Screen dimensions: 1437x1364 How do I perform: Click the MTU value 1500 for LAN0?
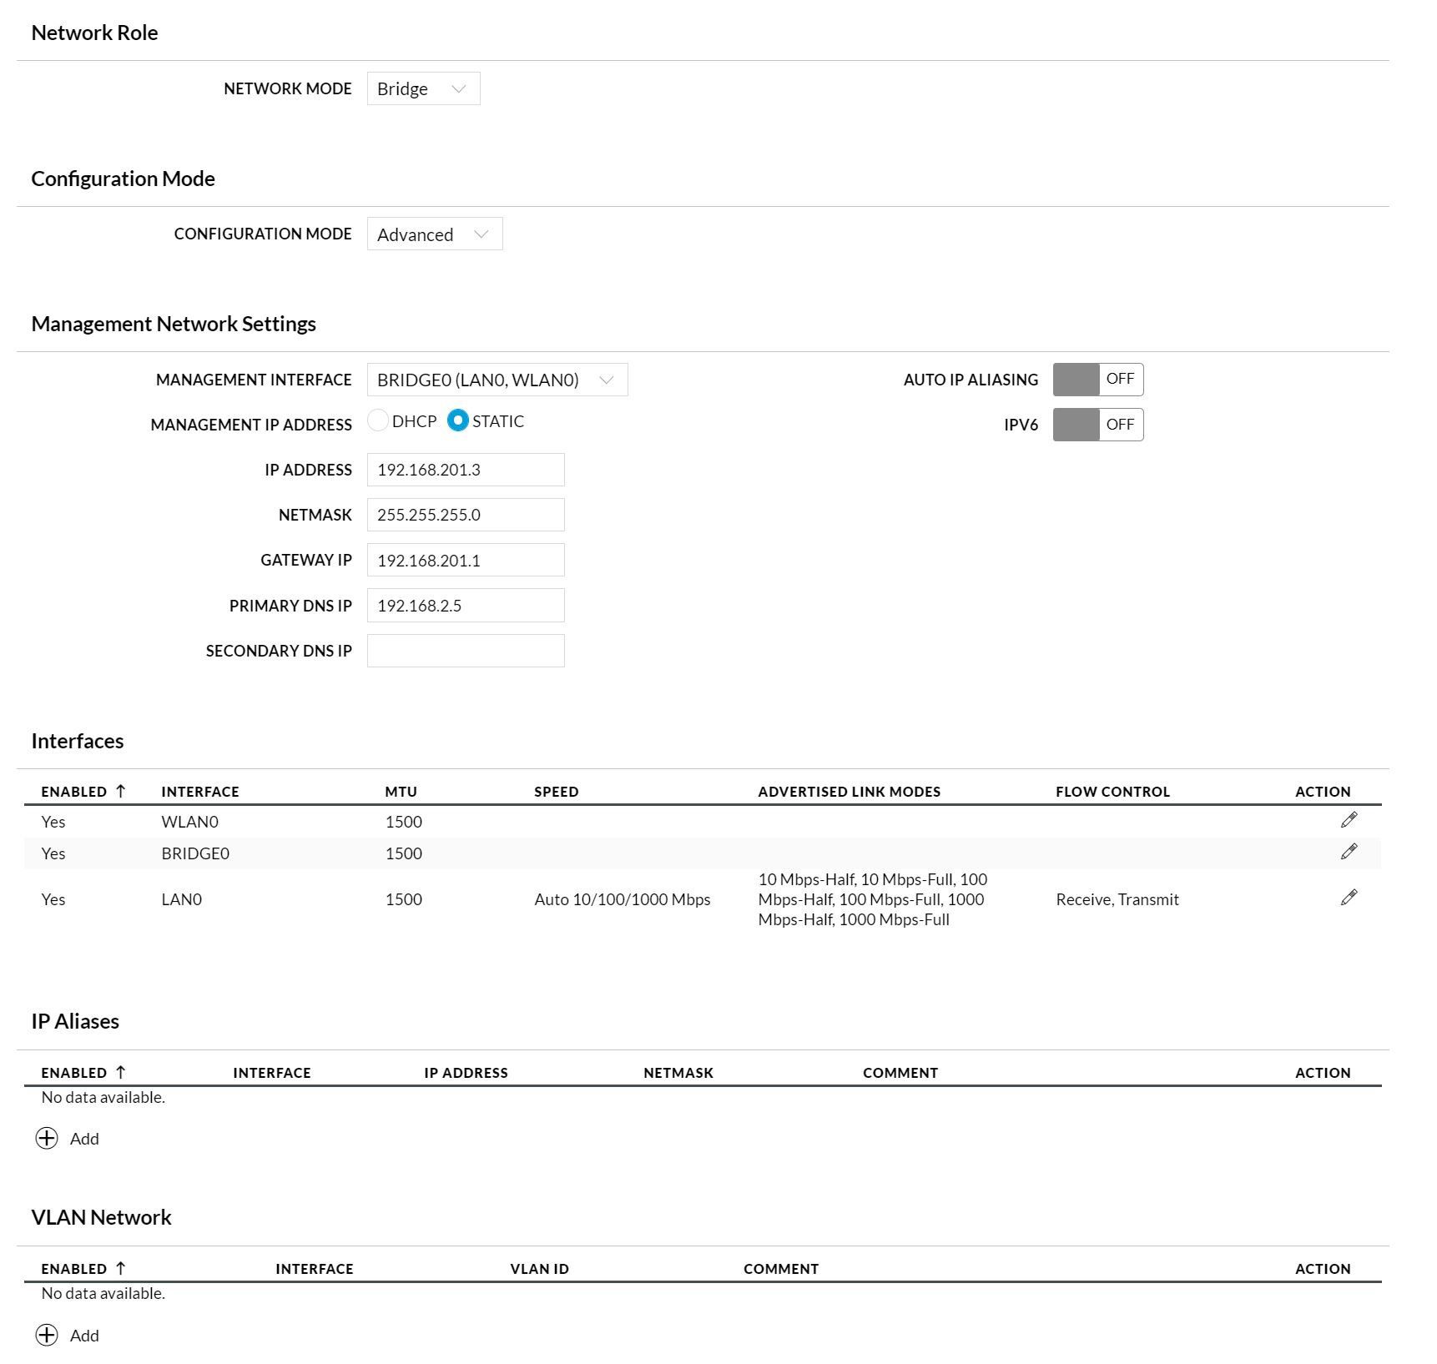[404, 899]
